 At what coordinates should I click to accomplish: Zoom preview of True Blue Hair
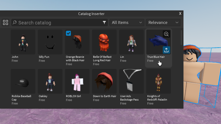166,34
